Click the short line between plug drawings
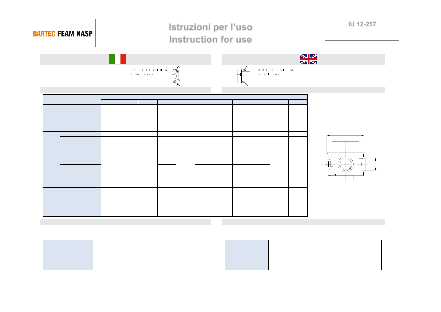The image size is (441, 312). point(210,73)
